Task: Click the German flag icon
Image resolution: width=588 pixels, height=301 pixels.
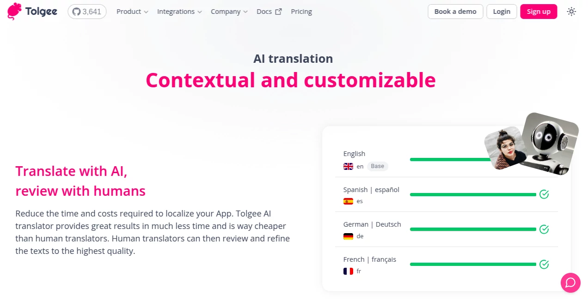Action: 348,236
